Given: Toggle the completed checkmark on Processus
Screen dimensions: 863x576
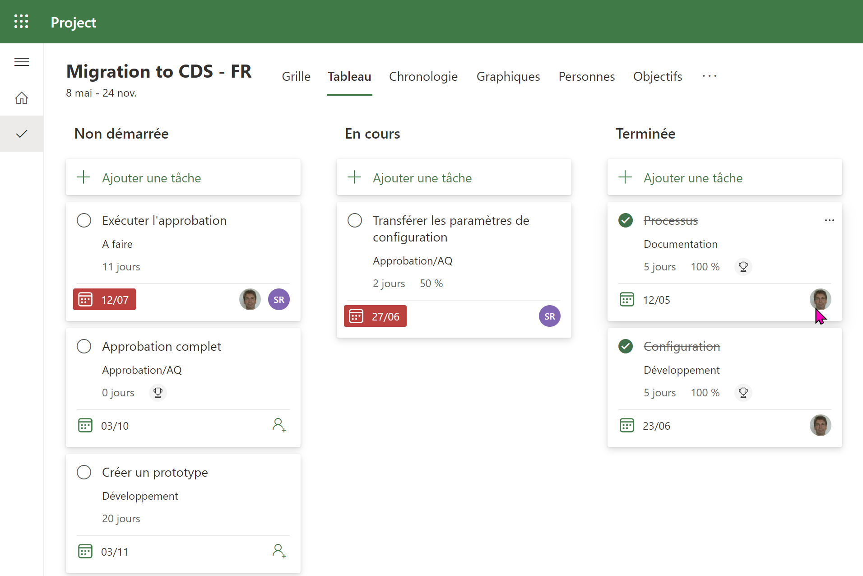Looking at the screenshot, I should (626, 220).
